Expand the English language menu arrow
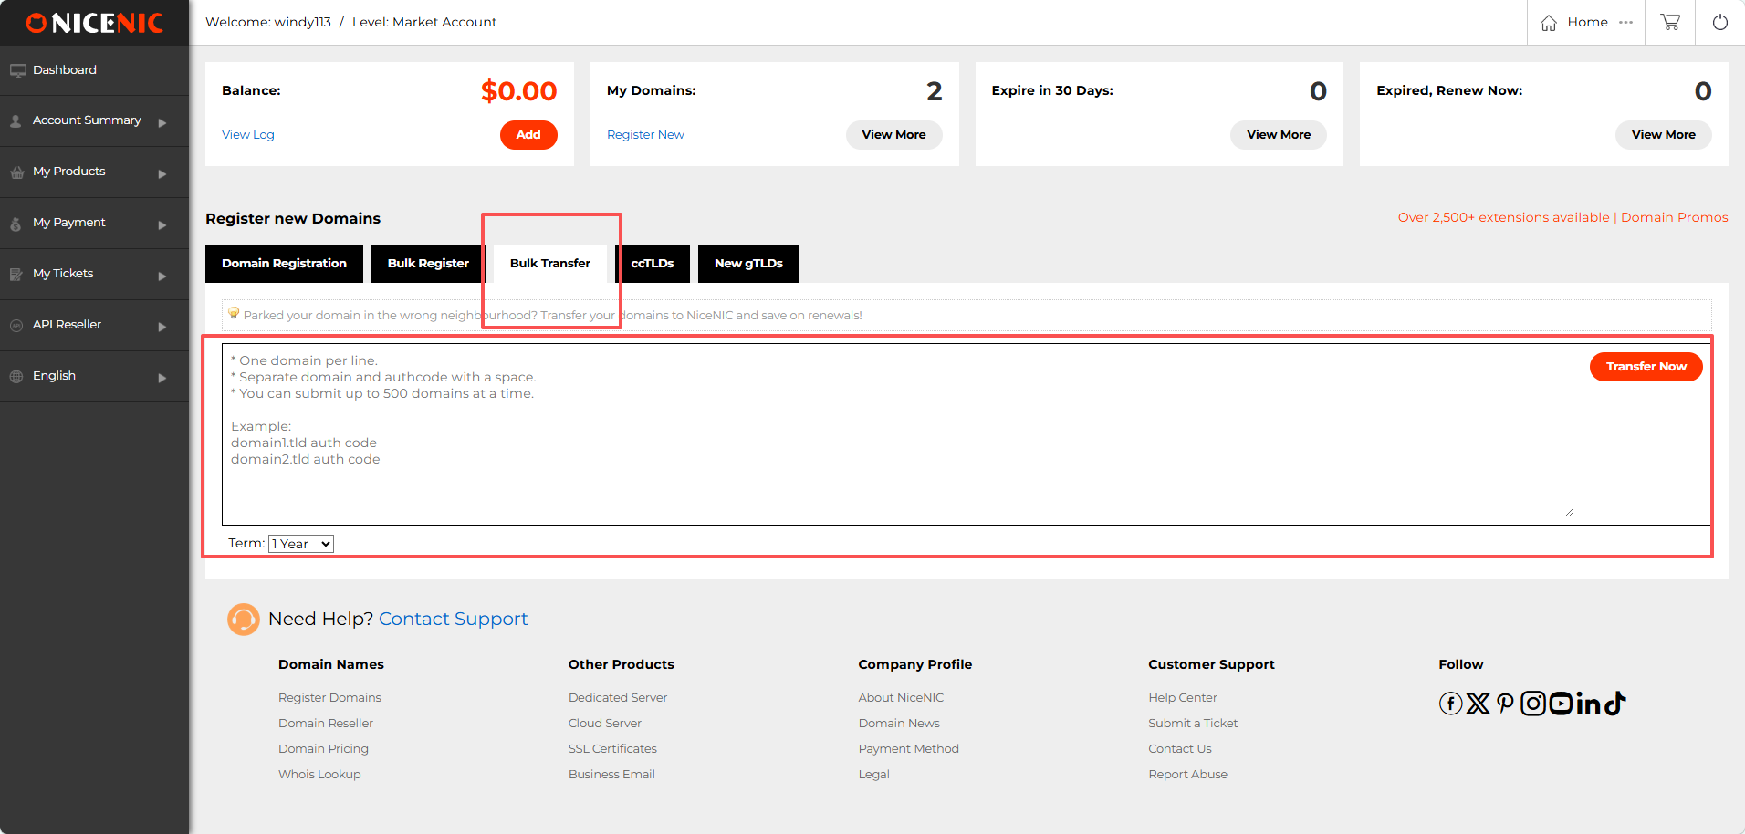Screen dimensions: 1745x834 (162, 378)
